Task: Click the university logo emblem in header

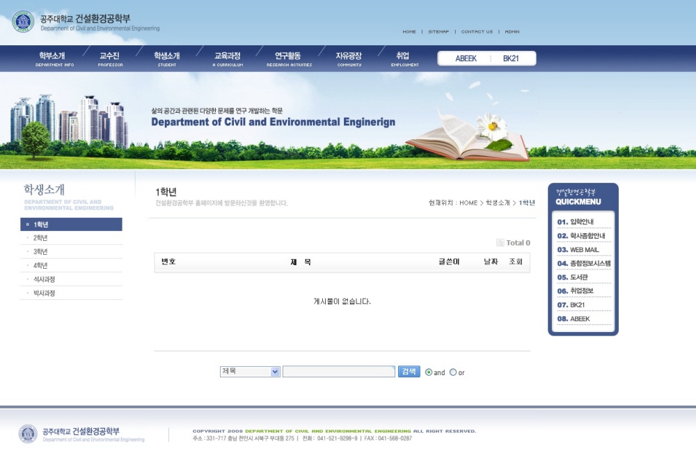Action: [23, 22]
